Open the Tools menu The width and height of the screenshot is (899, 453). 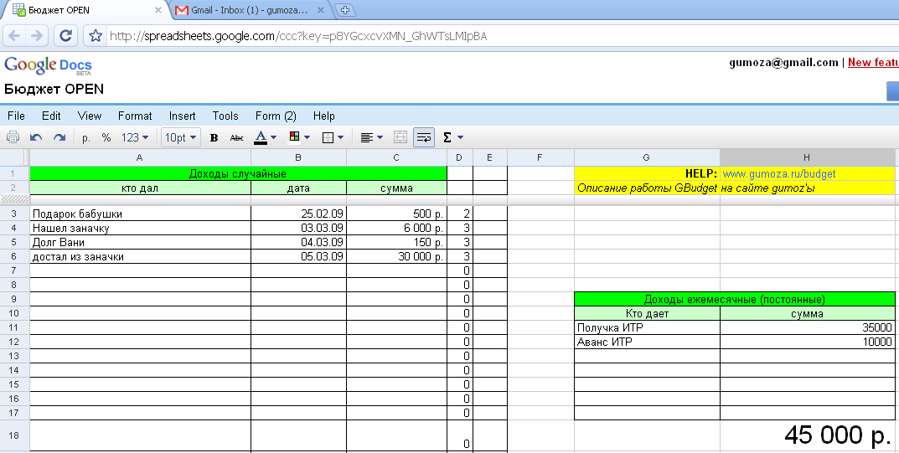click(225, 116)
